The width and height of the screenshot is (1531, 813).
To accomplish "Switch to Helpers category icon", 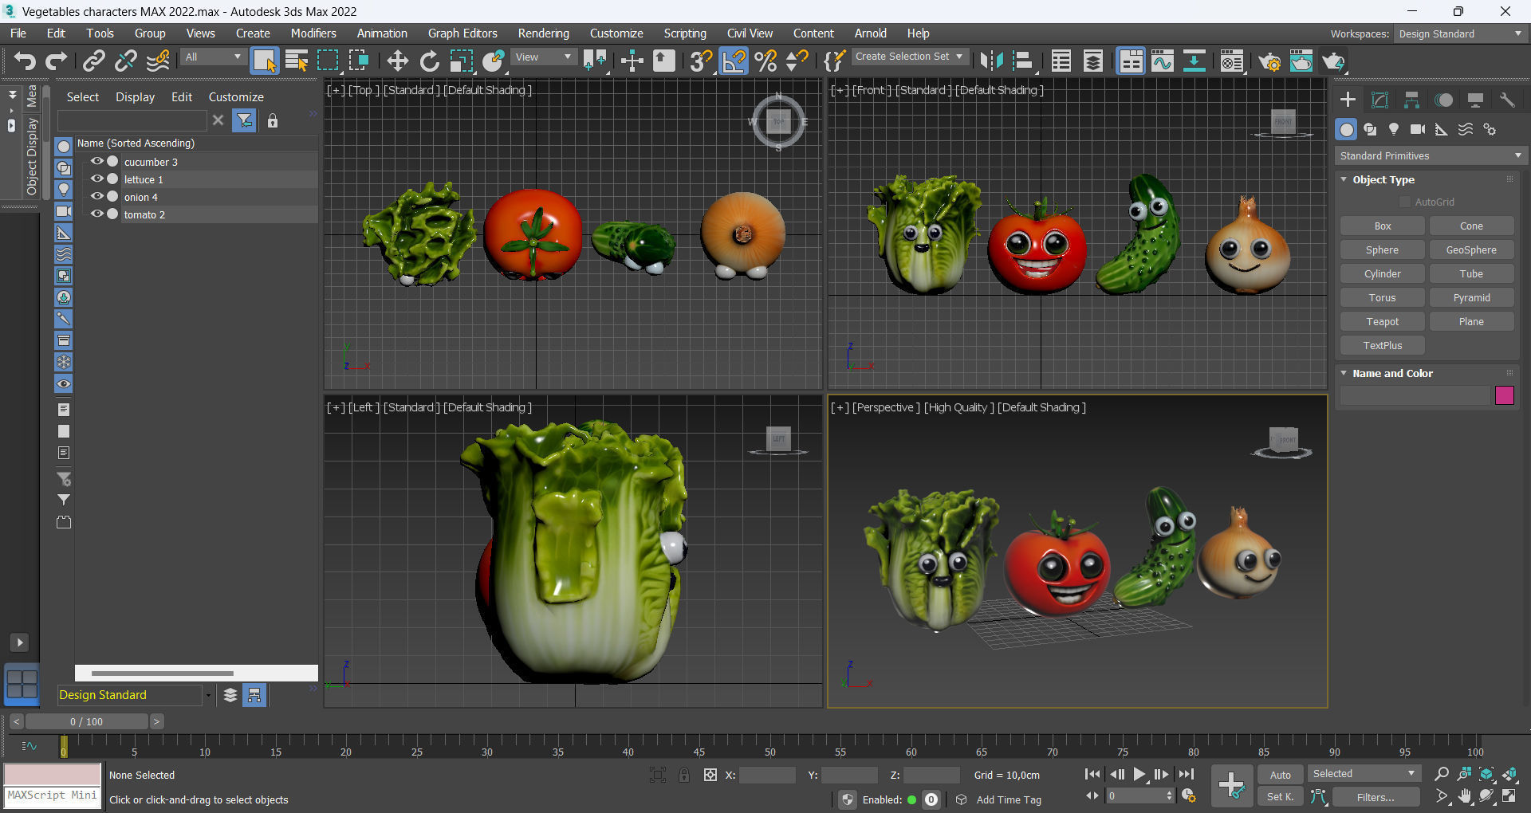I will coord(1442,129).
